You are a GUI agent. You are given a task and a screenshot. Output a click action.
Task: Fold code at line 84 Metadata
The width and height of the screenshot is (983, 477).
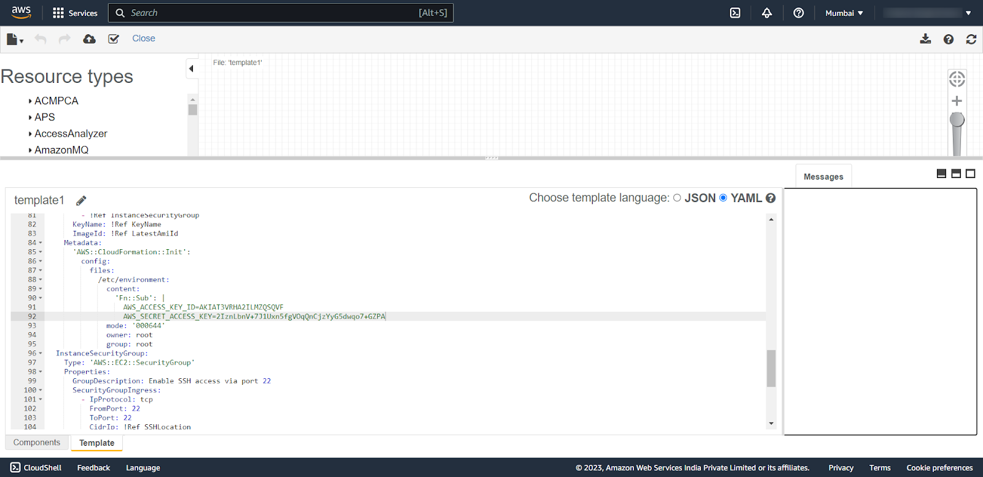(41, 242)
